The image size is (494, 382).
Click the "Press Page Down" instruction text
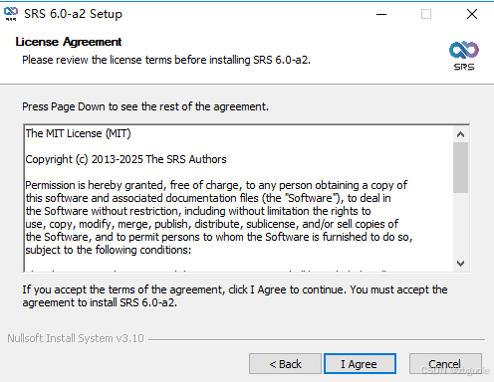(x=145, y=106)
